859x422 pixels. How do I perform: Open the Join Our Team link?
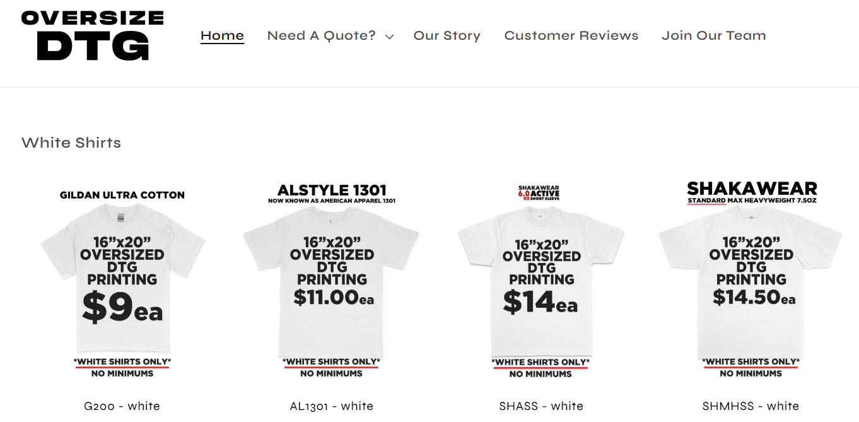713,36
